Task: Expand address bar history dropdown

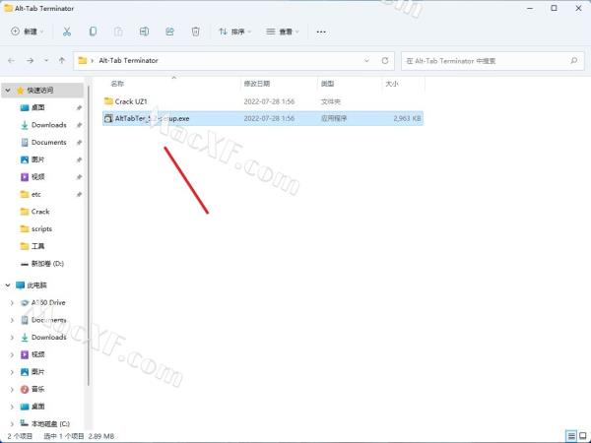Action: [x=366, y=61]
